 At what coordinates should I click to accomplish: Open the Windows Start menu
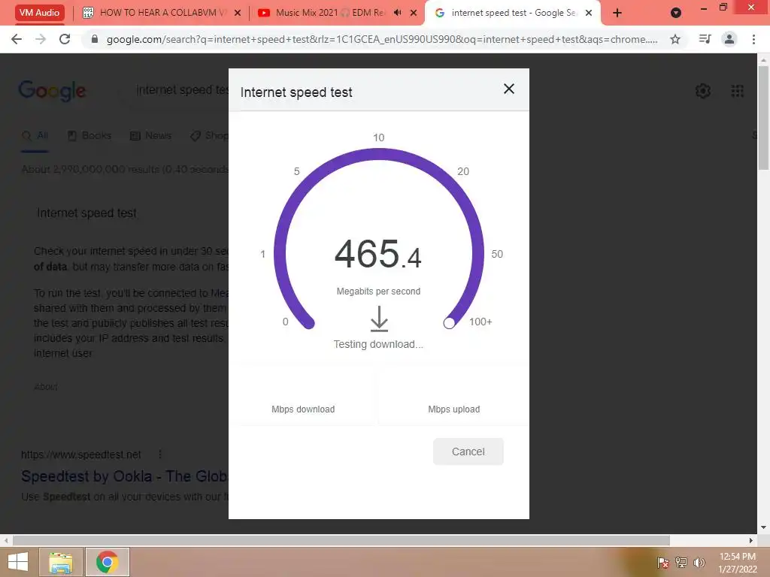pyautogui.click(x=18, y=562)
